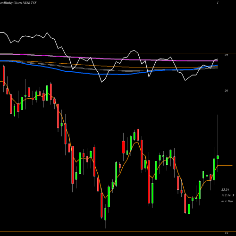Click the 'V: 2.14 X' volume text
This screenshot has height=236, width=236.
coord(228,195)
